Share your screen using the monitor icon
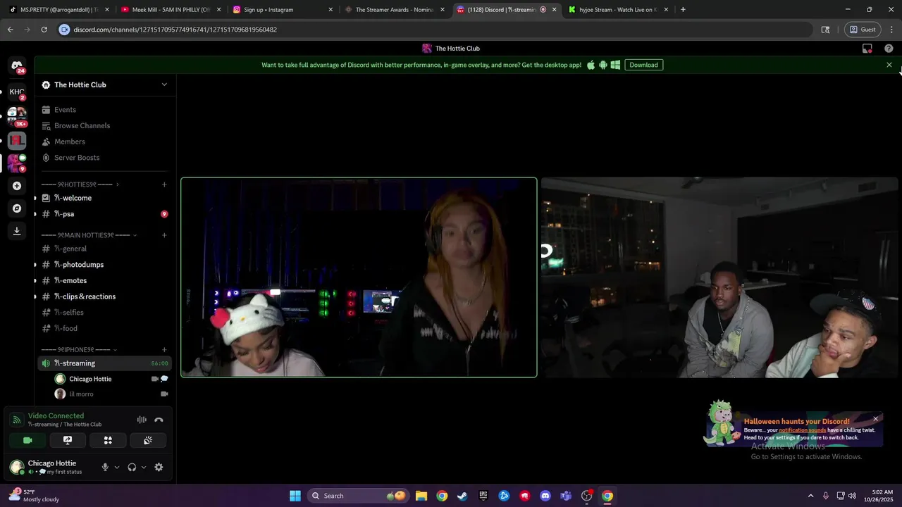902x507 pixels. tap(68, 440)
